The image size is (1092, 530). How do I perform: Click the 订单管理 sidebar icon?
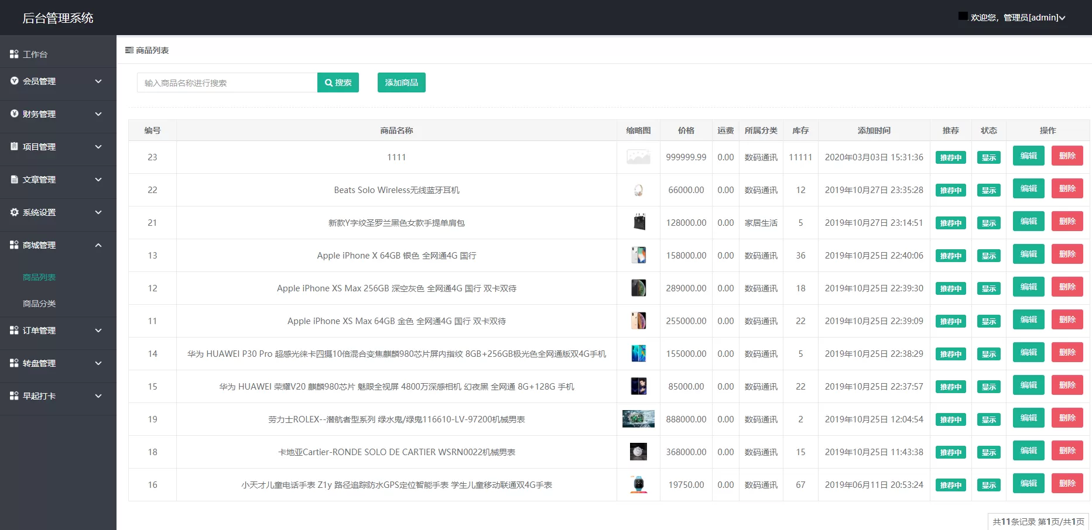(x=14, y=331)
